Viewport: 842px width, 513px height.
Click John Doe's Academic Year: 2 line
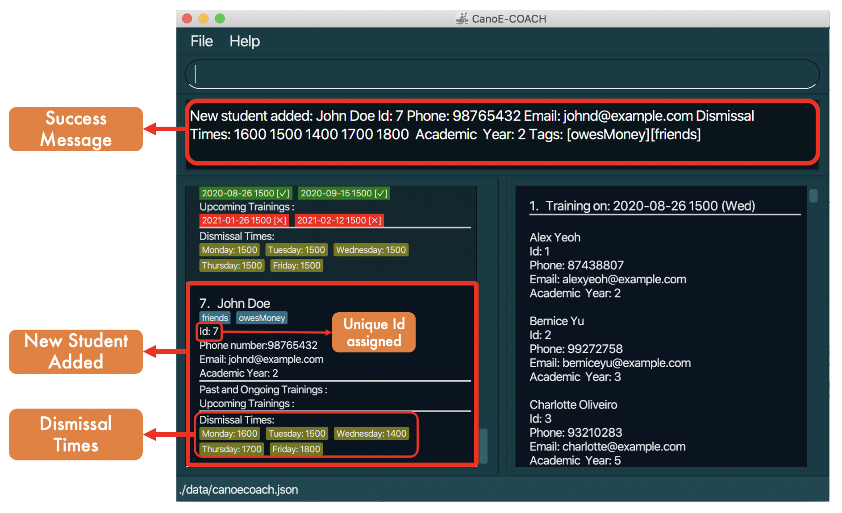pos(239,373)
